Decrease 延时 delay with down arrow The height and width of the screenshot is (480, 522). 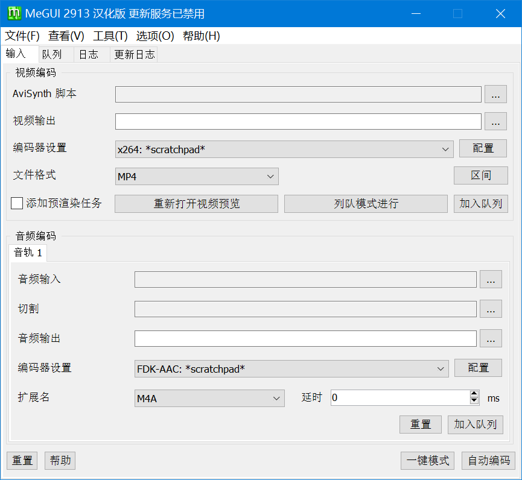coord(474,401)
